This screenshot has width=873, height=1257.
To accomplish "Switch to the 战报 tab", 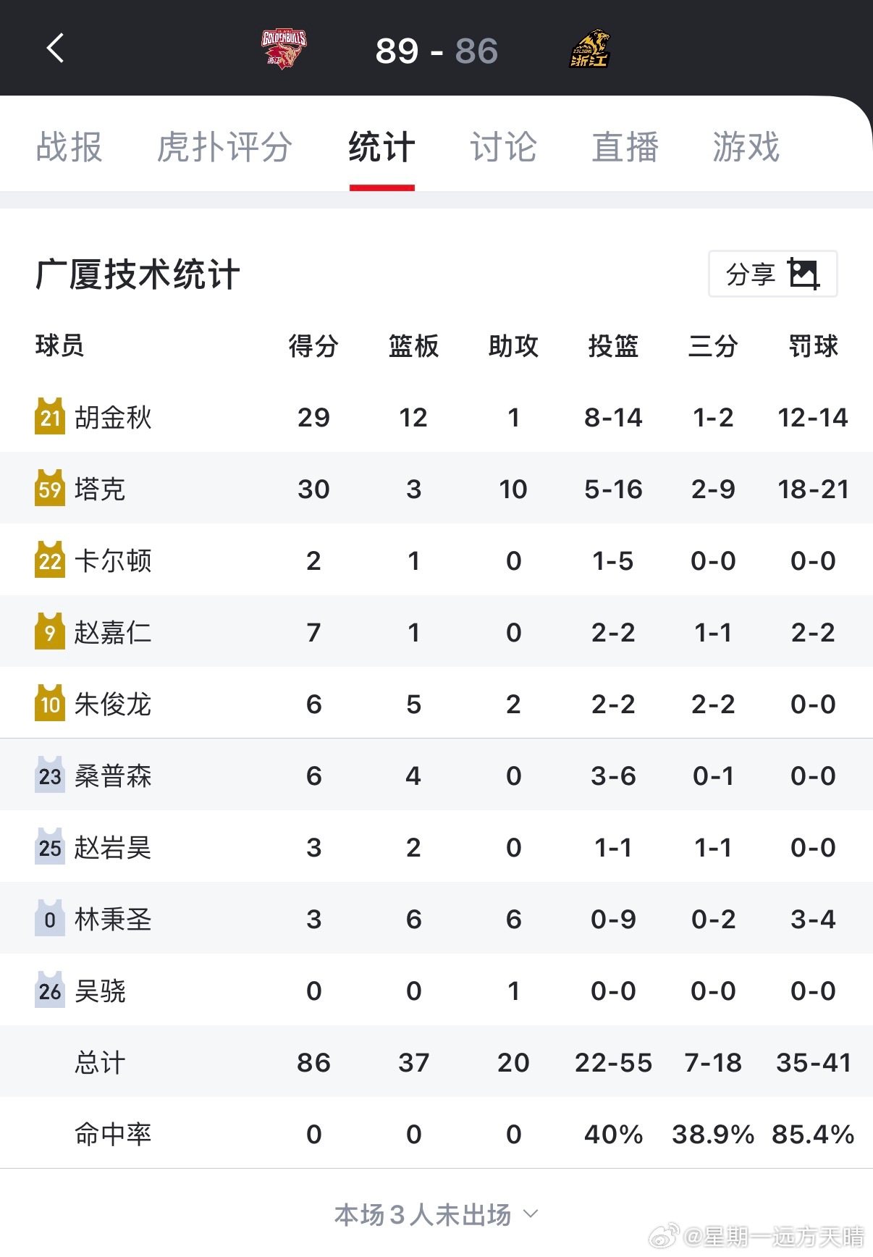I will pyautogui.click(x=69, y=147).
